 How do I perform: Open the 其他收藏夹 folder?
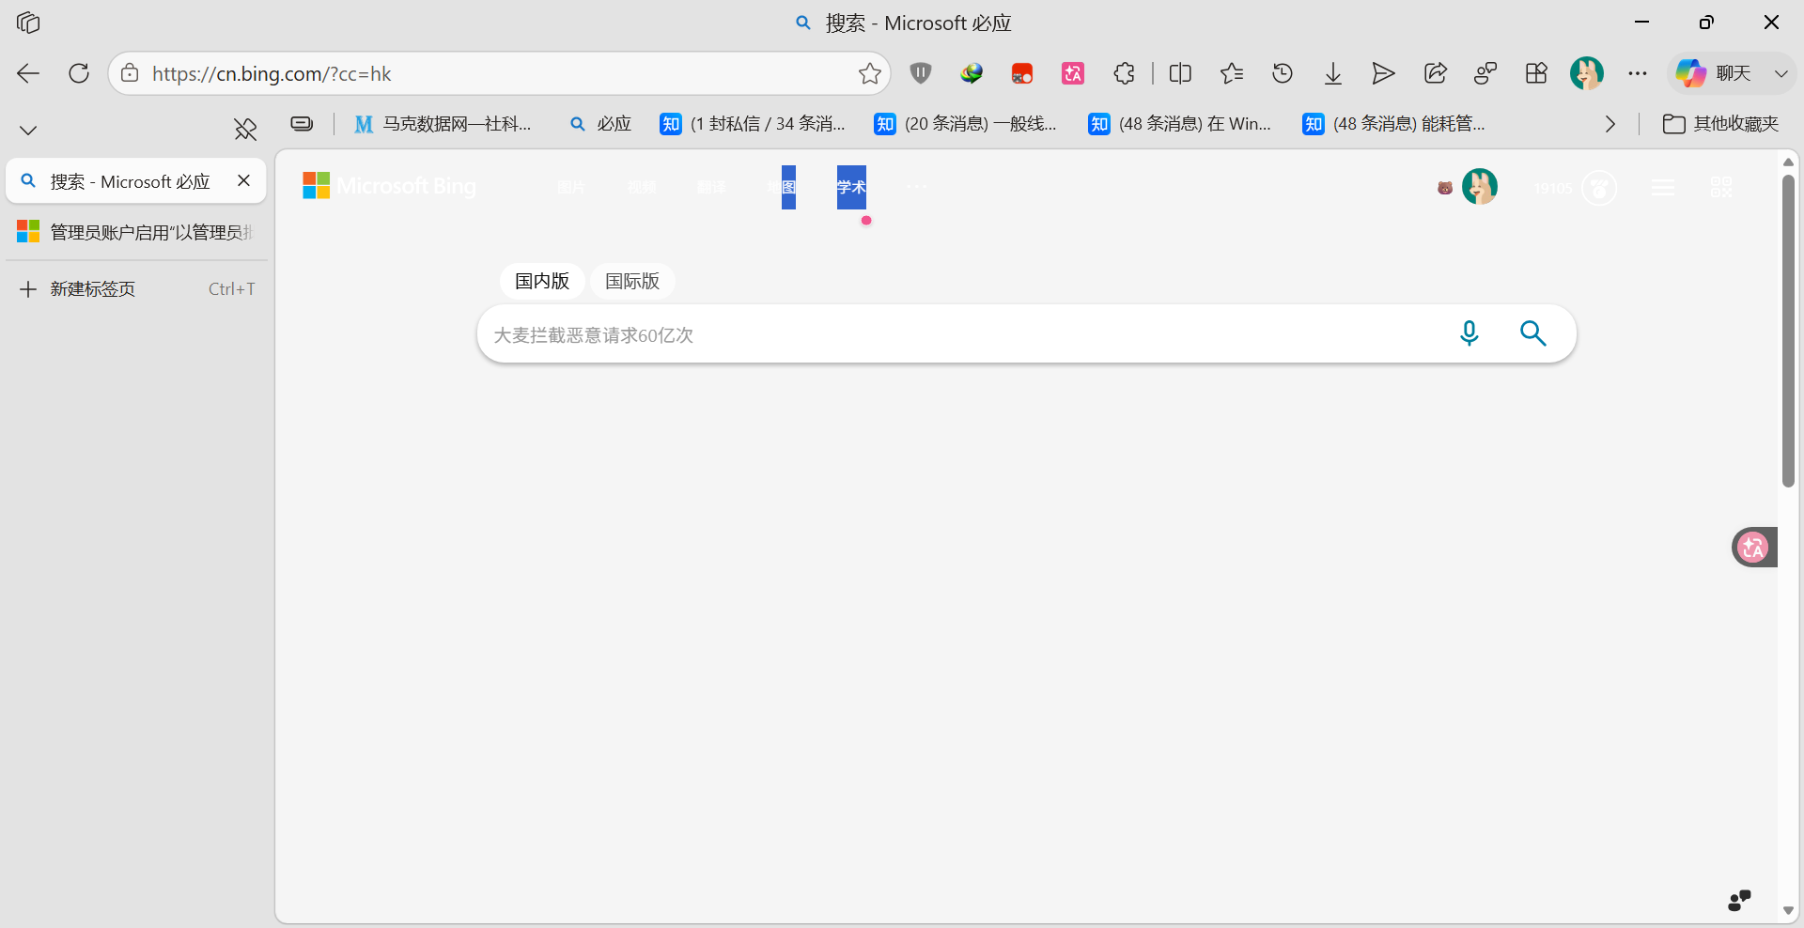1720,124
